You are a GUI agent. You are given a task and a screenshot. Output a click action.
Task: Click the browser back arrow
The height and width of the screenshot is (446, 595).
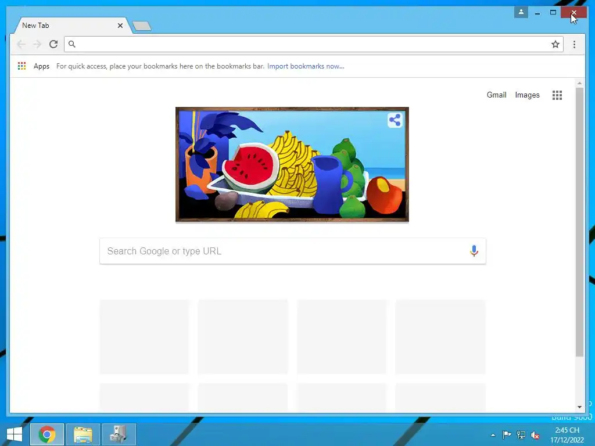click(21, 44)
